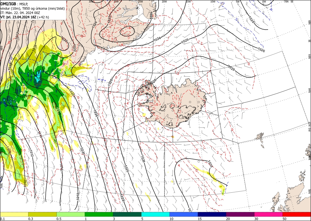This screenshot has height=221, width=311.
Task: Click the '64N' latitude label on right edge
Action: (x=309, y=90)
